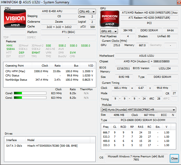Click the SVM feature label
The height and width of the screenshot is (165, 181).
(x=73, y=53)
